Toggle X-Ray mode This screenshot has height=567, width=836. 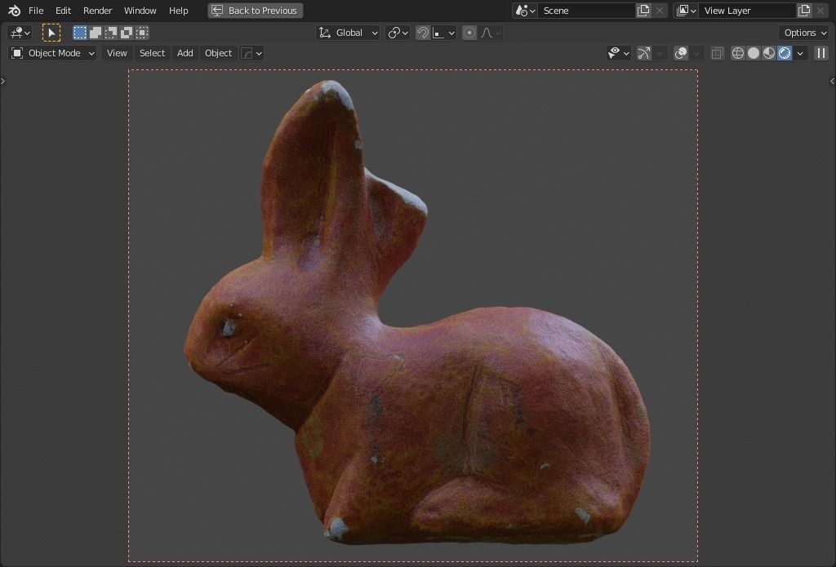coord(717,53)
